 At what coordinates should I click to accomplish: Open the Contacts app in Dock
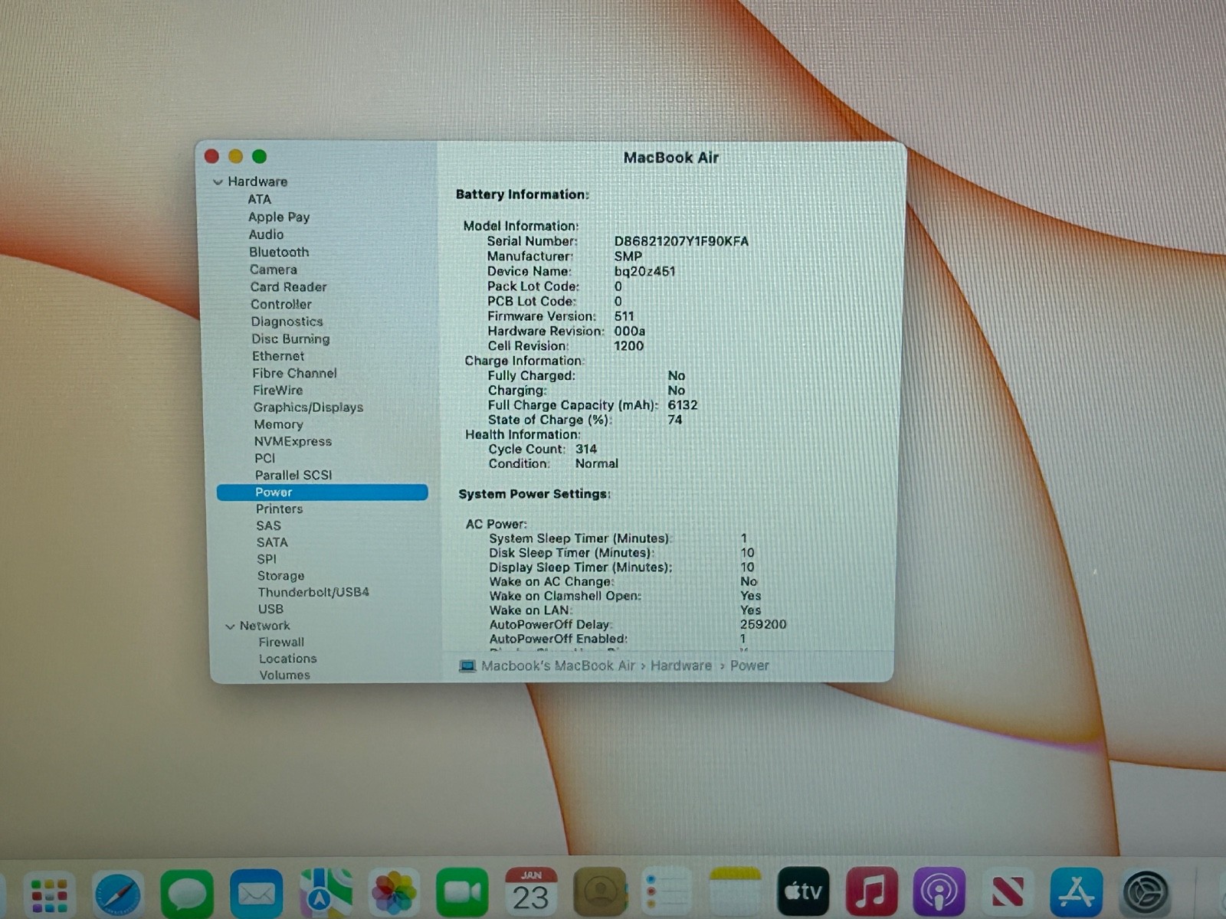[x=600, y=892]
